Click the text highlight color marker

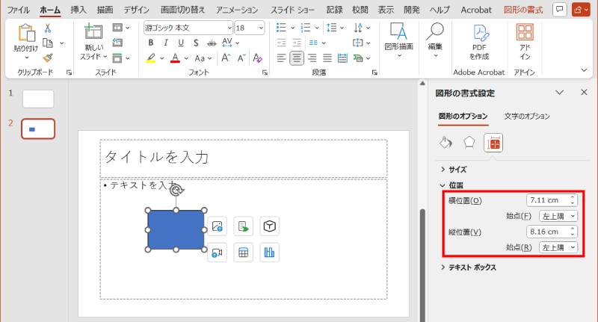151,58
